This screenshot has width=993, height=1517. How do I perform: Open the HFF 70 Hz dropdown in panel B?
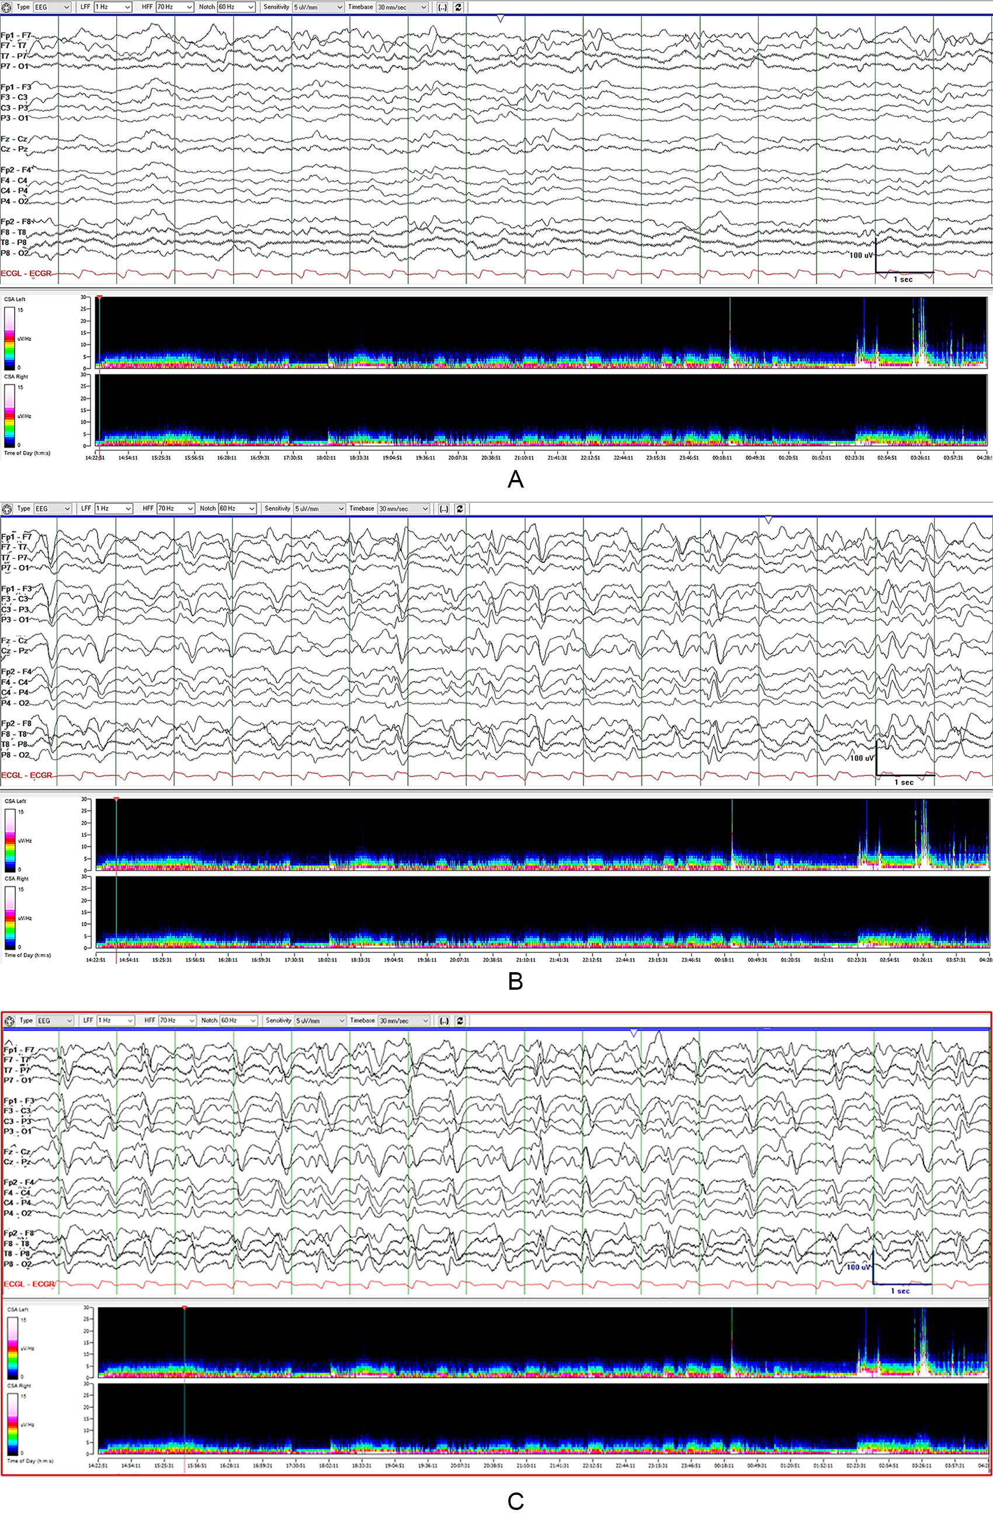pyautogui.click(x=175, y=509)
